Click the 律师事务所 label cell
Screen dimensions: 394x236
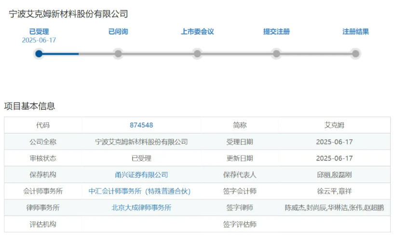(43, 208)
